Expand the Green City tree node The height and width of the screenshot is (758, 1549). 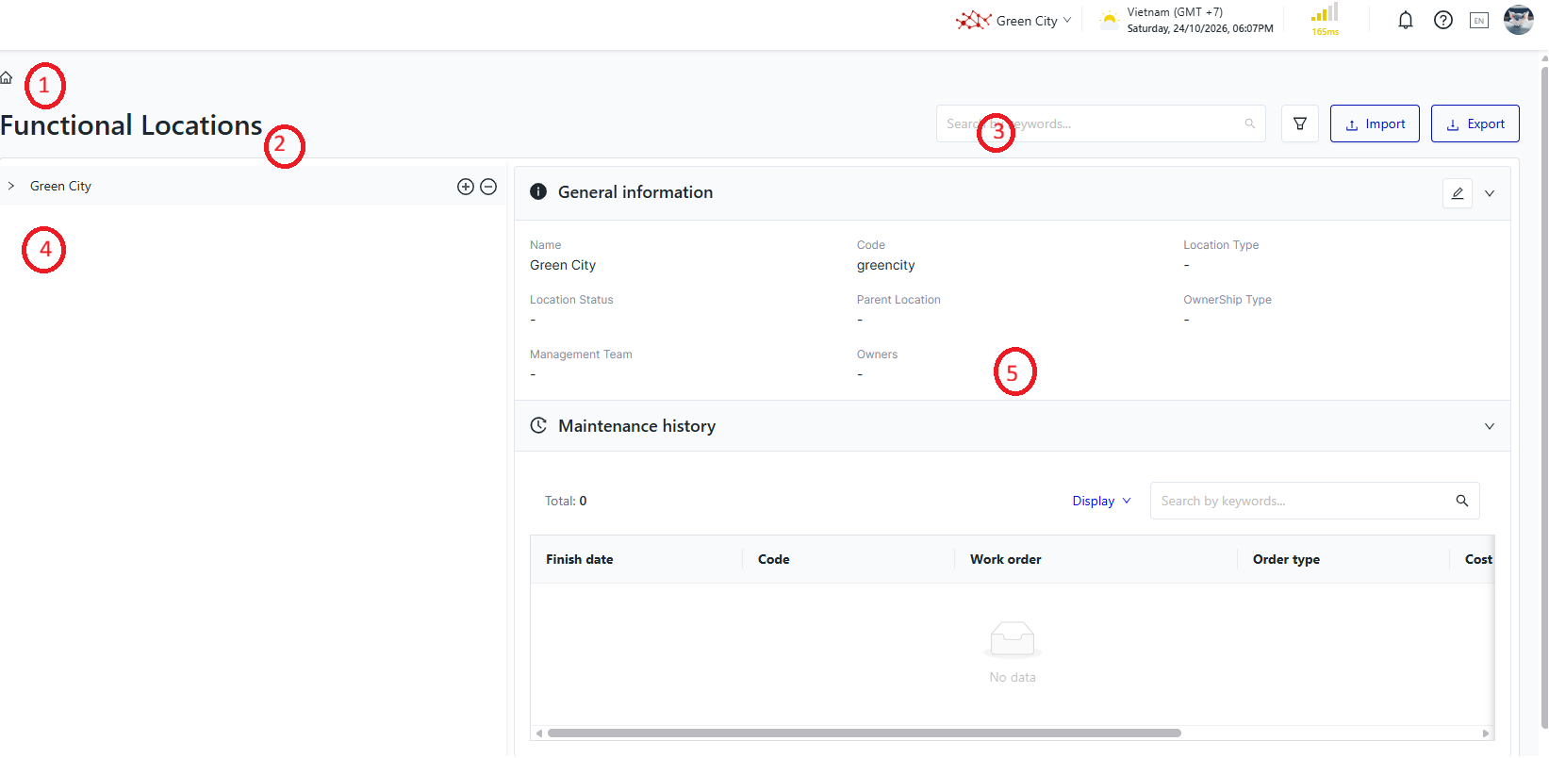(x=11, y=186)
